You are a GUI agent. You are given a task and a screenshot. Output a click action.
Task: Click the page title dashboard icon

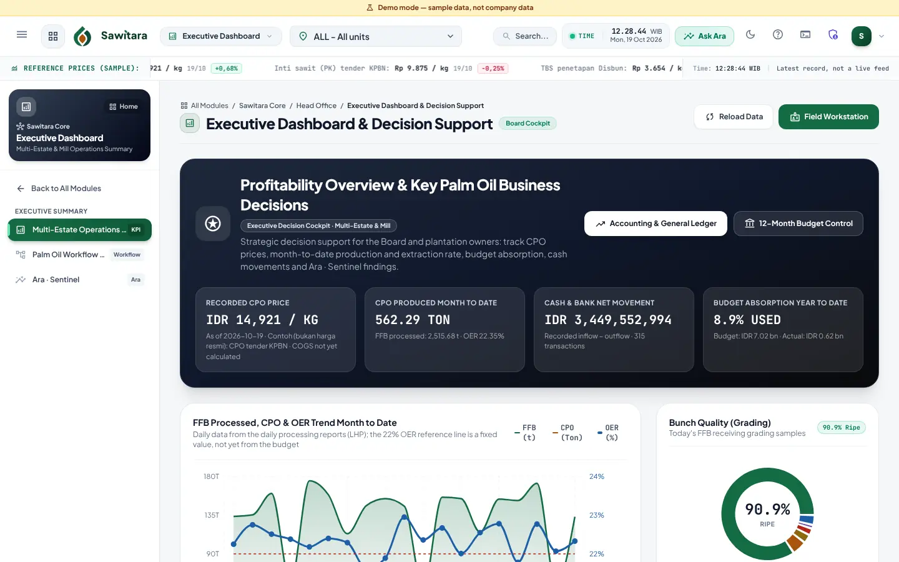tap(190, 124)
